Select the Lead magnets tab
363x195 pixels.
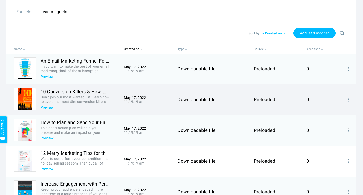(54, 12)
